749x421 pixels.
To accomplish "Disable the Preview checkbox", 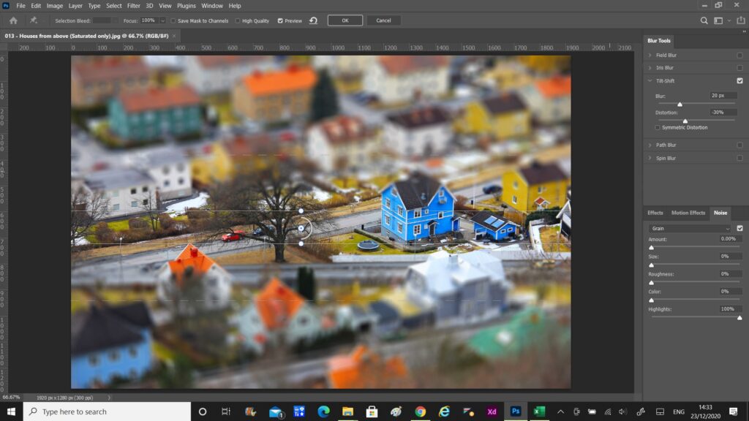I will pos(280,20).
